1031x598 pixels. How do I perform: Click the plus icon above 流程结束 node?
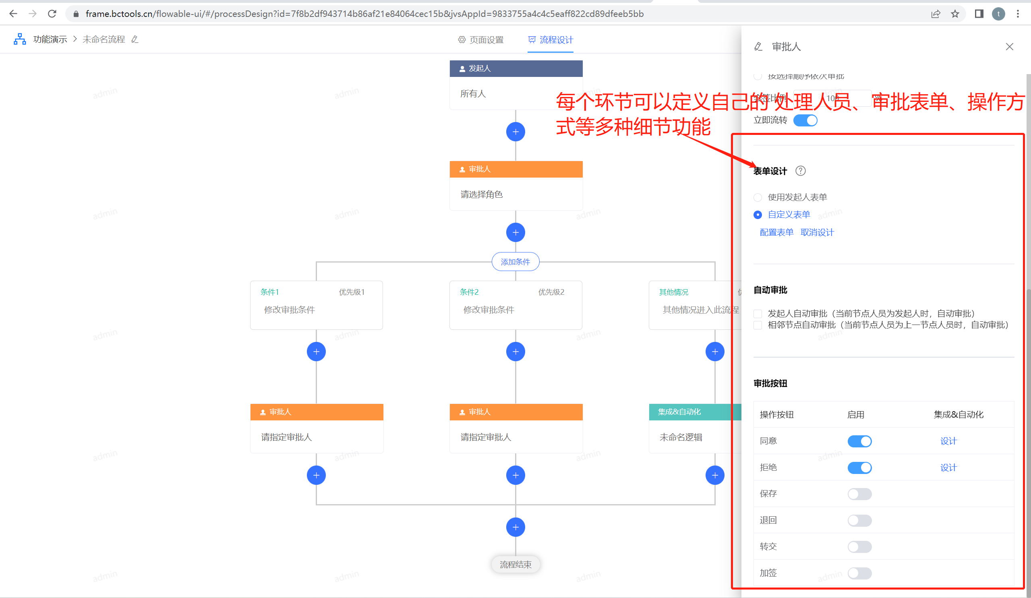[515, 527]
